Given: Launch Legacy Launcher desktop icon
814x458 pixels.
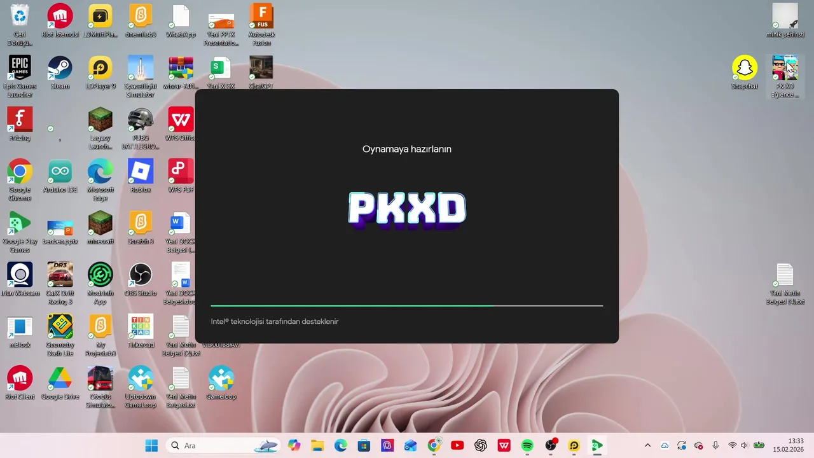Looking at the screenshot, I should [x=100, y=128].
